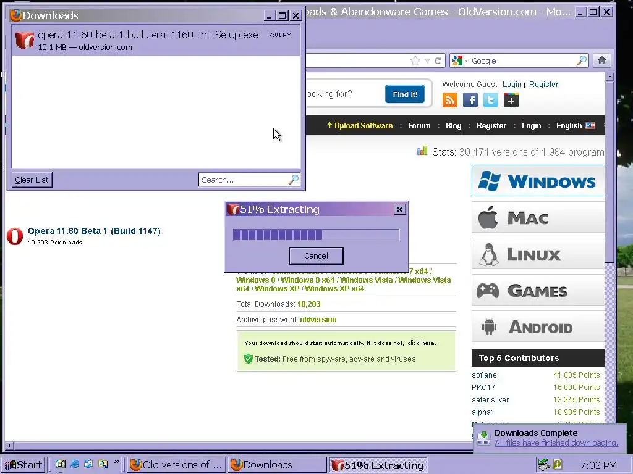The image size is (633, 474).
Task: Open the Register link near Welcome Guest
Action: click(x=543, y=84)
